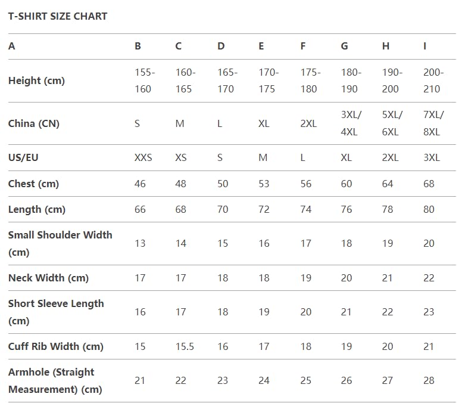Select the Small Shoulder Width (cm) label
The height and width of the screenshot is (403, 462).
[60, 243]
